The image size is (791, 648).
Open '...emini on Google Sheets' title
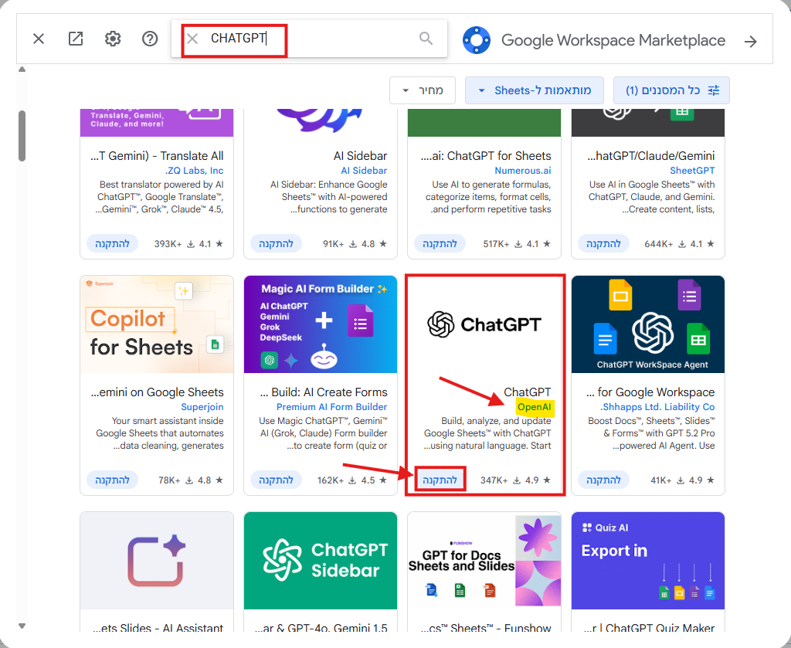[x=158, y=392]
